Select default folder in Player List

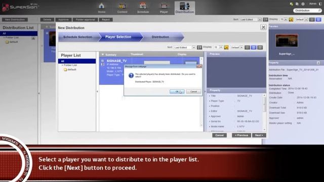coord(70,70)
